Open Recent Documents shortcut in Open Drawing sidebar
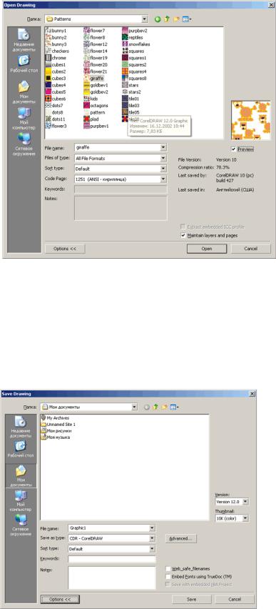276x609 pixels. [24, 40]
